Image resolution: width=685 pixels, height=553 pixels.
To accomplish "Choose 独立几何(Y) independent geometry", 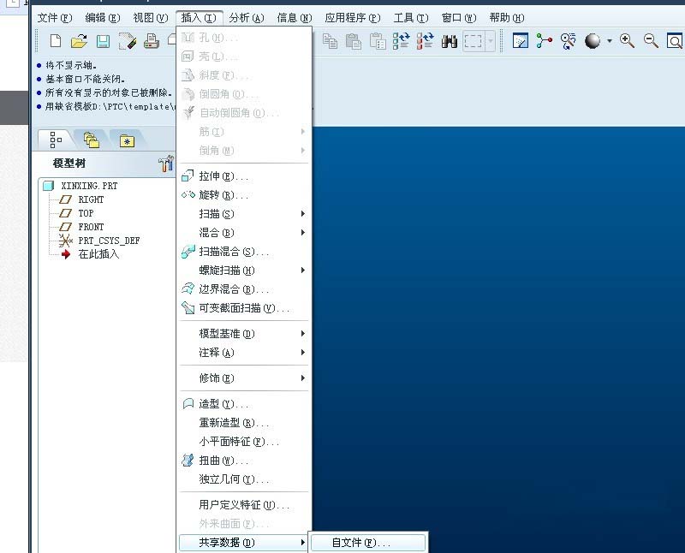I will click(x=244, y=479).
